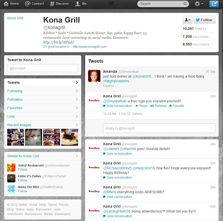
Task: Open the Me tab
Action: (80, 4)
